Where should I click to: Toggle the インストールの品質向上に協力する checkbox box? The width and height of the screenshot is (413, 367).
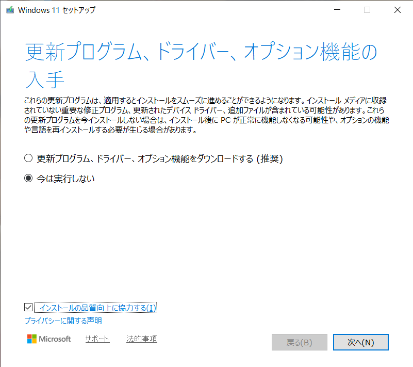pyautogui.click(x=28, y=308)
